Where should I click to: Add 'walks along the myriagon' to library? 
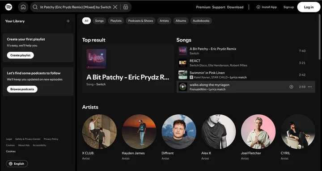pos(291,87)
